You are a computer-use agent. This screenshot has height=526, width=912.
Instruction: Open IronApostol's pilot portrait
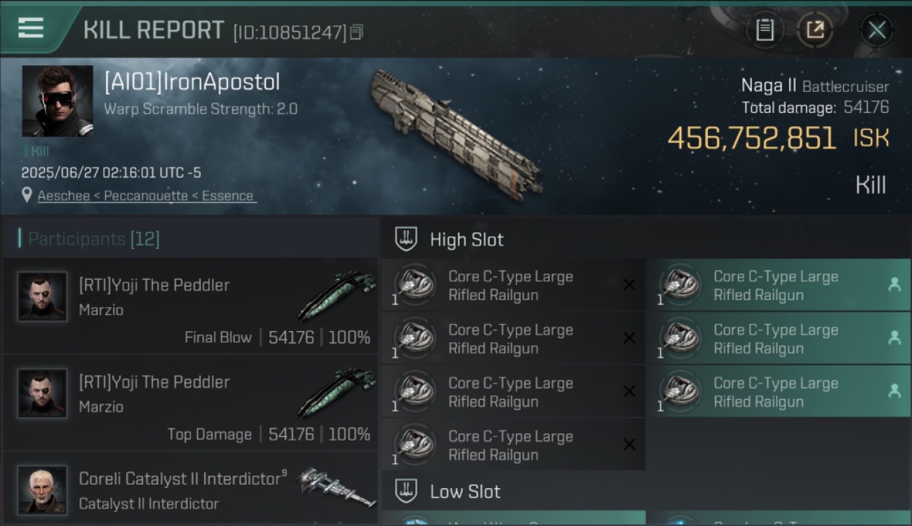click(x=58, y=101)
